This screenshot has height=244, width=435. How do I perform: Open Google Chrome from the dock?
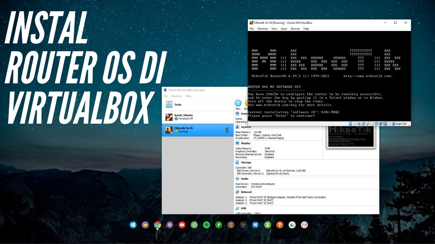(x=157, y=225)
